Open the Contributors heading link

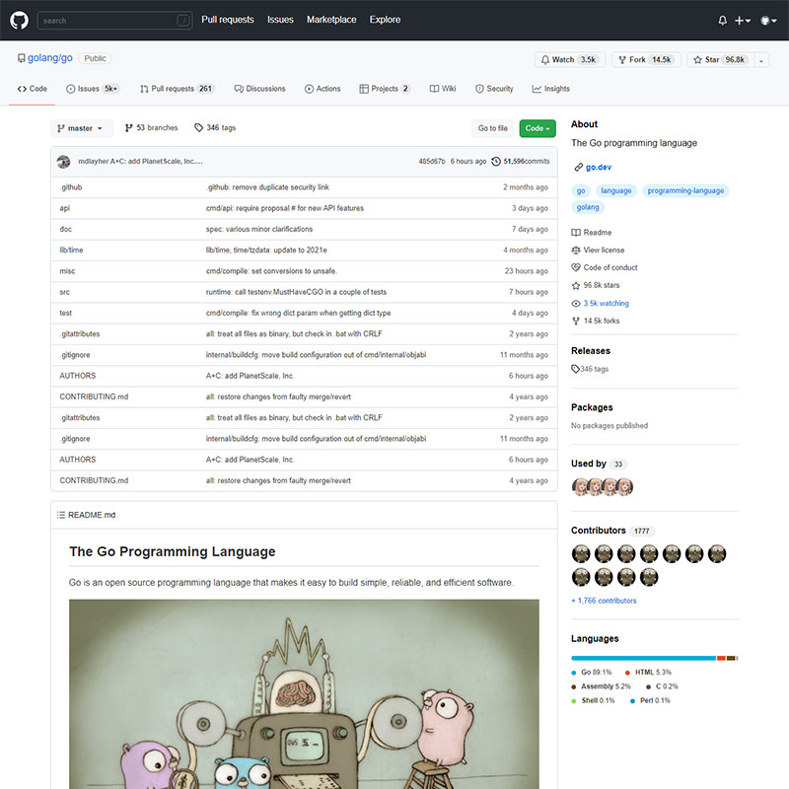click(x=599, y=531)
